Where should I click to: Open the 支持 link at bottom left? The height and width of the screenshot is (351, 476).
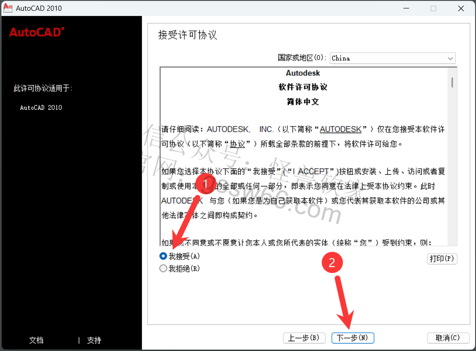tap(94, 340)
